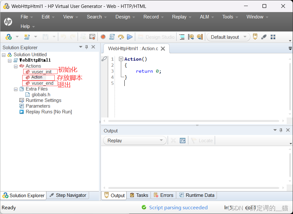Switch to the Tasks tab
Screen dimensions: 293x214
point(139,195)
